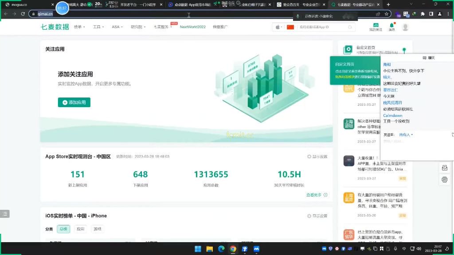Open the user avatar menu
454x255 pixels.
tap(405, 27)
